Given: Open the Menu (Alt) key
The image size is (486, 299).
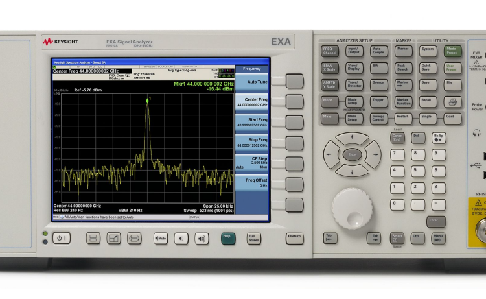Looking at the screenshot, I should 439,238.
